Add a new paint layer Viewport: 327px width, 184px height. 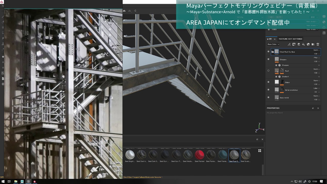tap(299, 44)
